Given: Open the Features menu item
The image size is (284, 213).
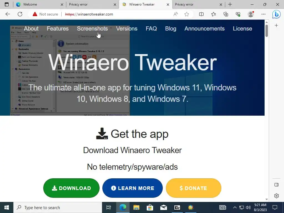Looking at the screenshot, I should [58, 29].
